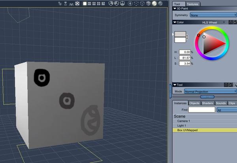
Task: Open the All filter dropdown beside Find
Action: (x=227, y=110)
